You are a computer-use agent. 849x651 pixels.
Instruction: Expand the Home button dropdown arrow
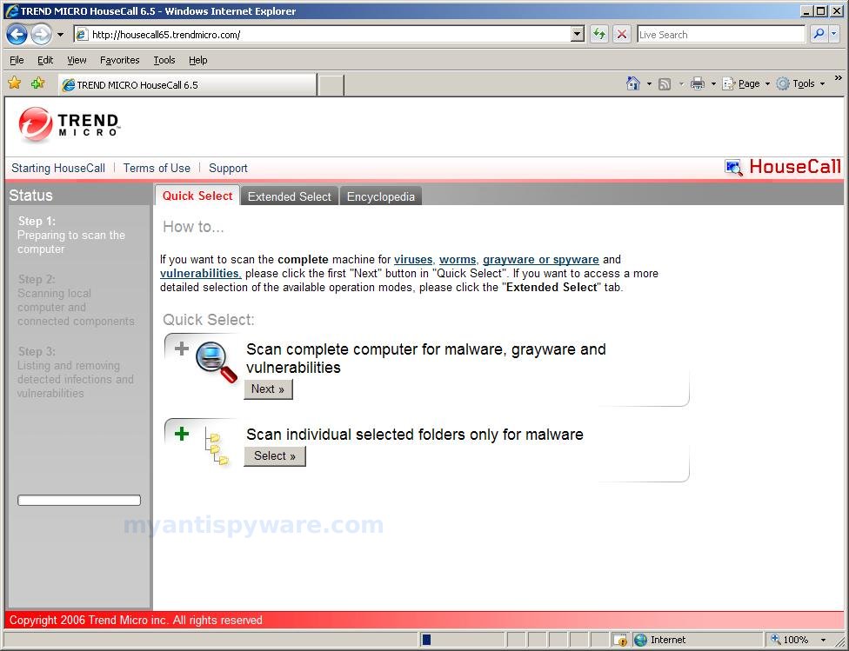point(649,84)
